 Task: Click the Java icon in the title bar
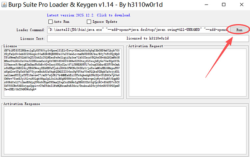click(4, 5)
